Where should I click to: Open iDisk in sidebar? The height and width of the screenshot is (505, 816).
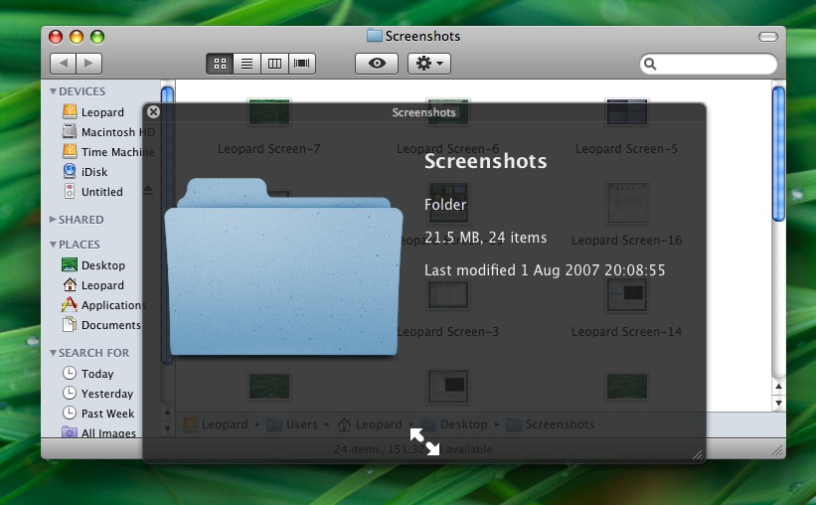click(84, 171)
